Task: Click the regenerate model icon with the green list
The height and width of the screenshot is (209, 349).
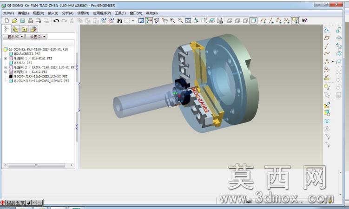Action: [x=103, y=21]
